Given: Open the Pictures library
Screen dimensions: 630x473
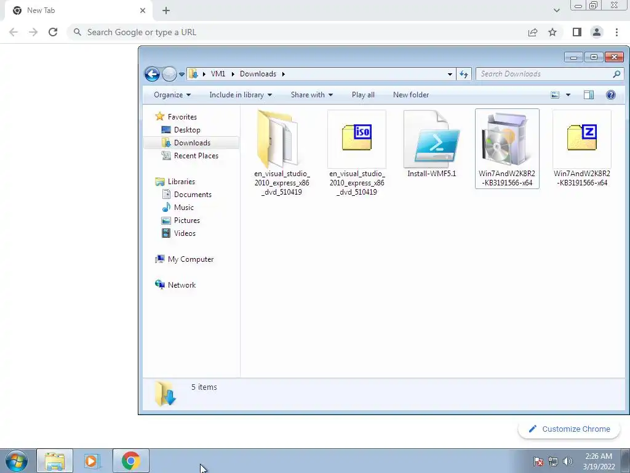Looking at the screenshot, I should (x=187, y=220).
